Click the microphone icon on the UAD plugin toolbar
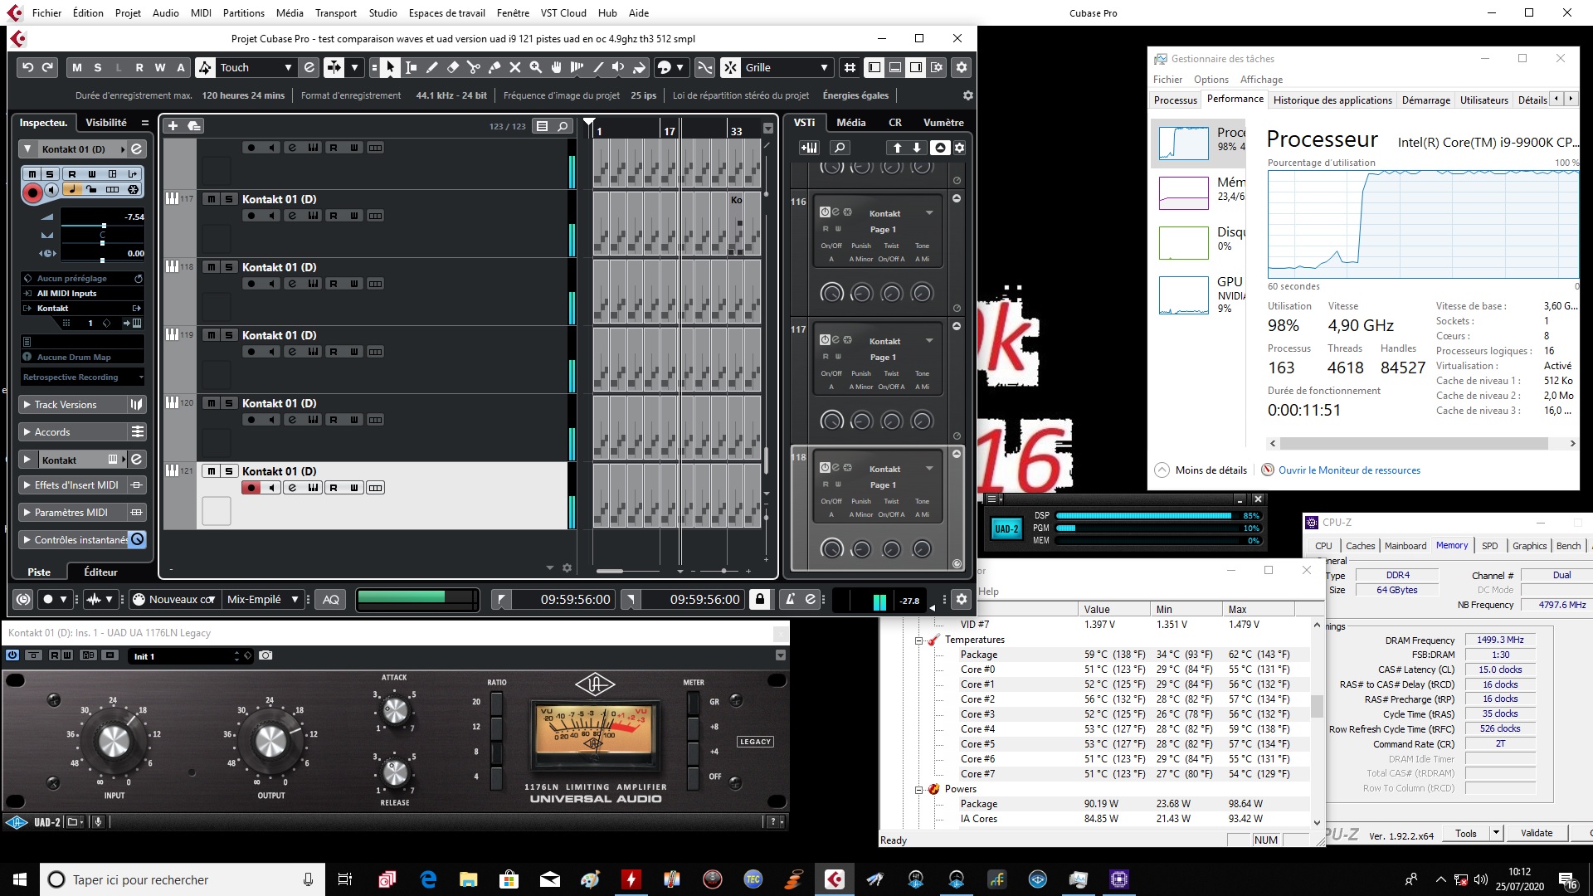Viewport: 1593px width, 896px height. (x=99, y=822)
